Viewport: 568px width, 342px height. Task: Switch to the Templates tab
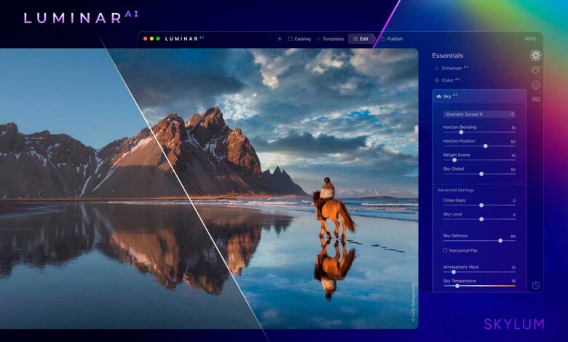tap(330, 39)
